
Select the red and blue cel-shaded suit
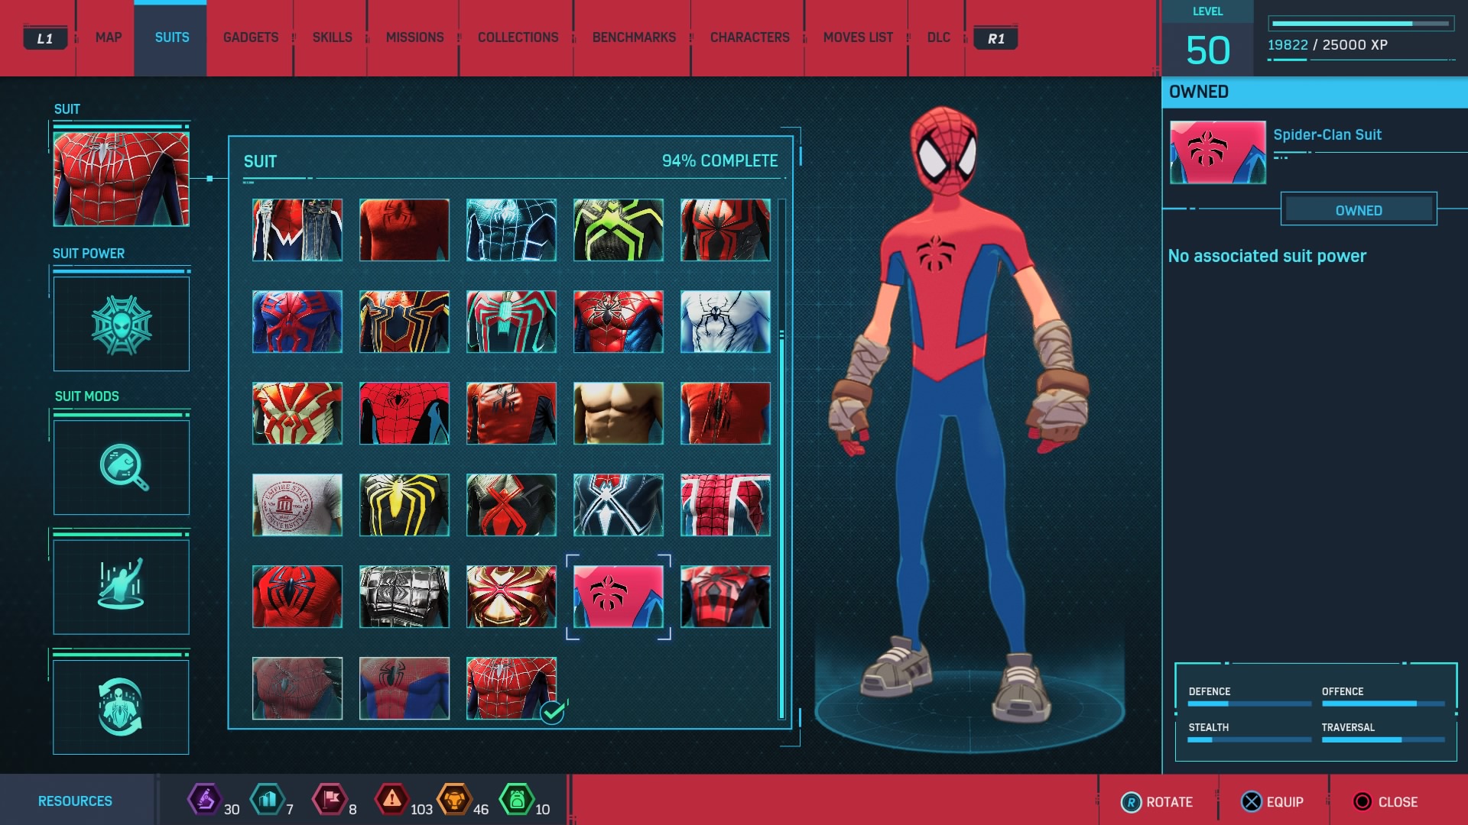click(x=404, y=688)
